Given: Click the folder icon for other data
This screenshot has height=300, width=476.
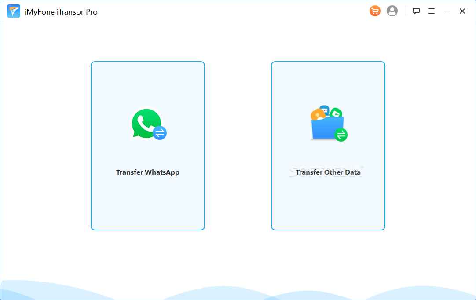Looking at the screenshot, I should click(329, 124).
